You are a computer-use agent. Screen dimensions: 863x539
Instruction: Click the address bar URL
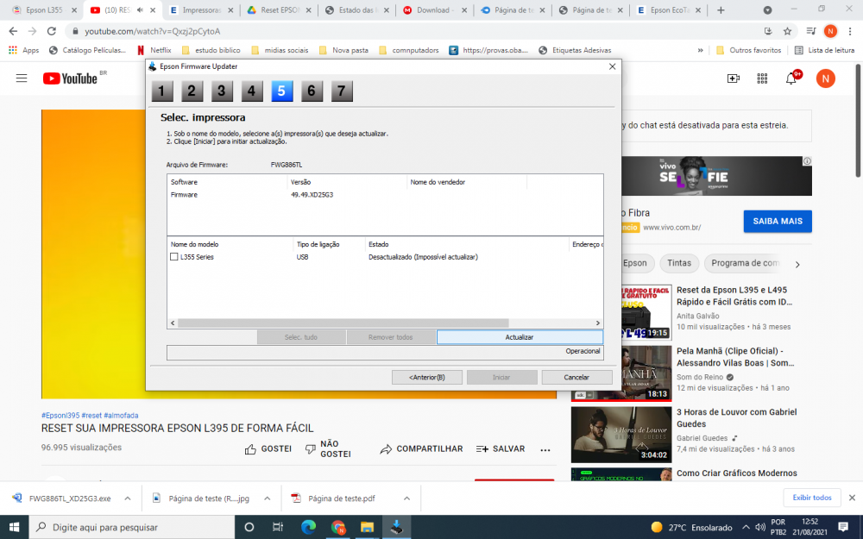[153, 31]
